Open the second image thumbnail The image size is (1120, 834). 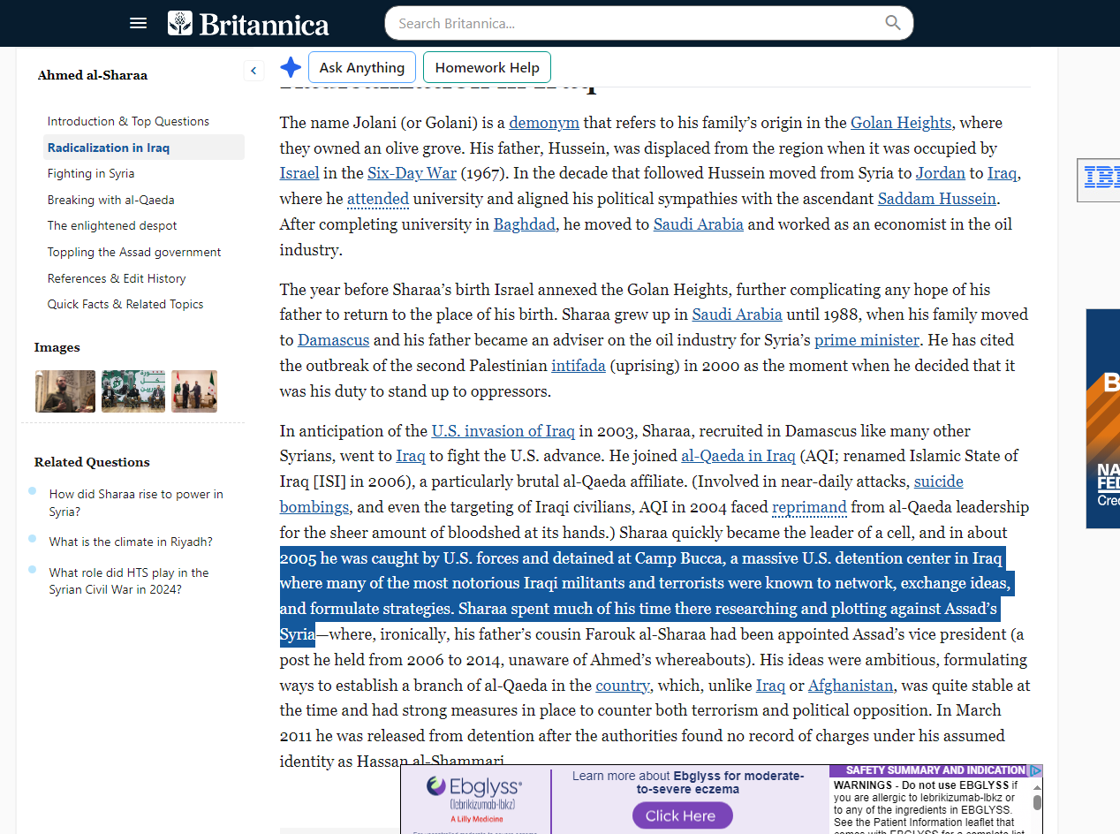(133, 391)
